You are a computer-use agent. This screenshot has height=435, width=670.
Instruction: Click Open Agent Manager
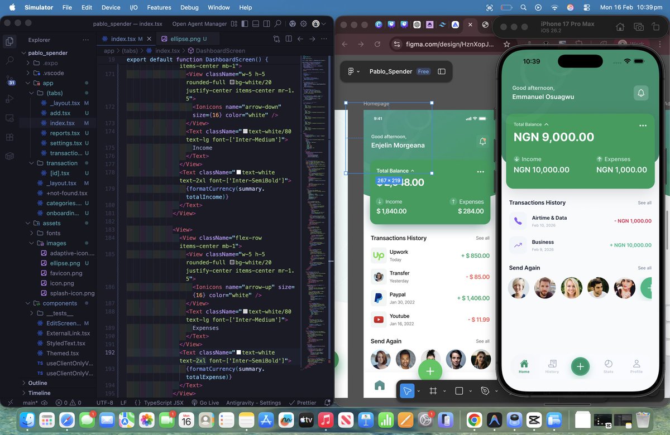(199, 24)
